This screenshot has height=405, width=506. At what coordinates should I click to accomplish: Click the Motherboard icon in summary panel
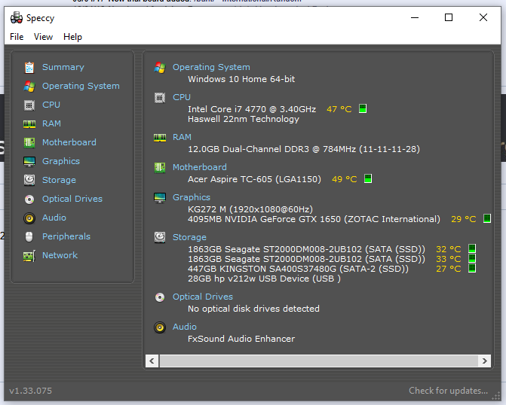(160, 168)
